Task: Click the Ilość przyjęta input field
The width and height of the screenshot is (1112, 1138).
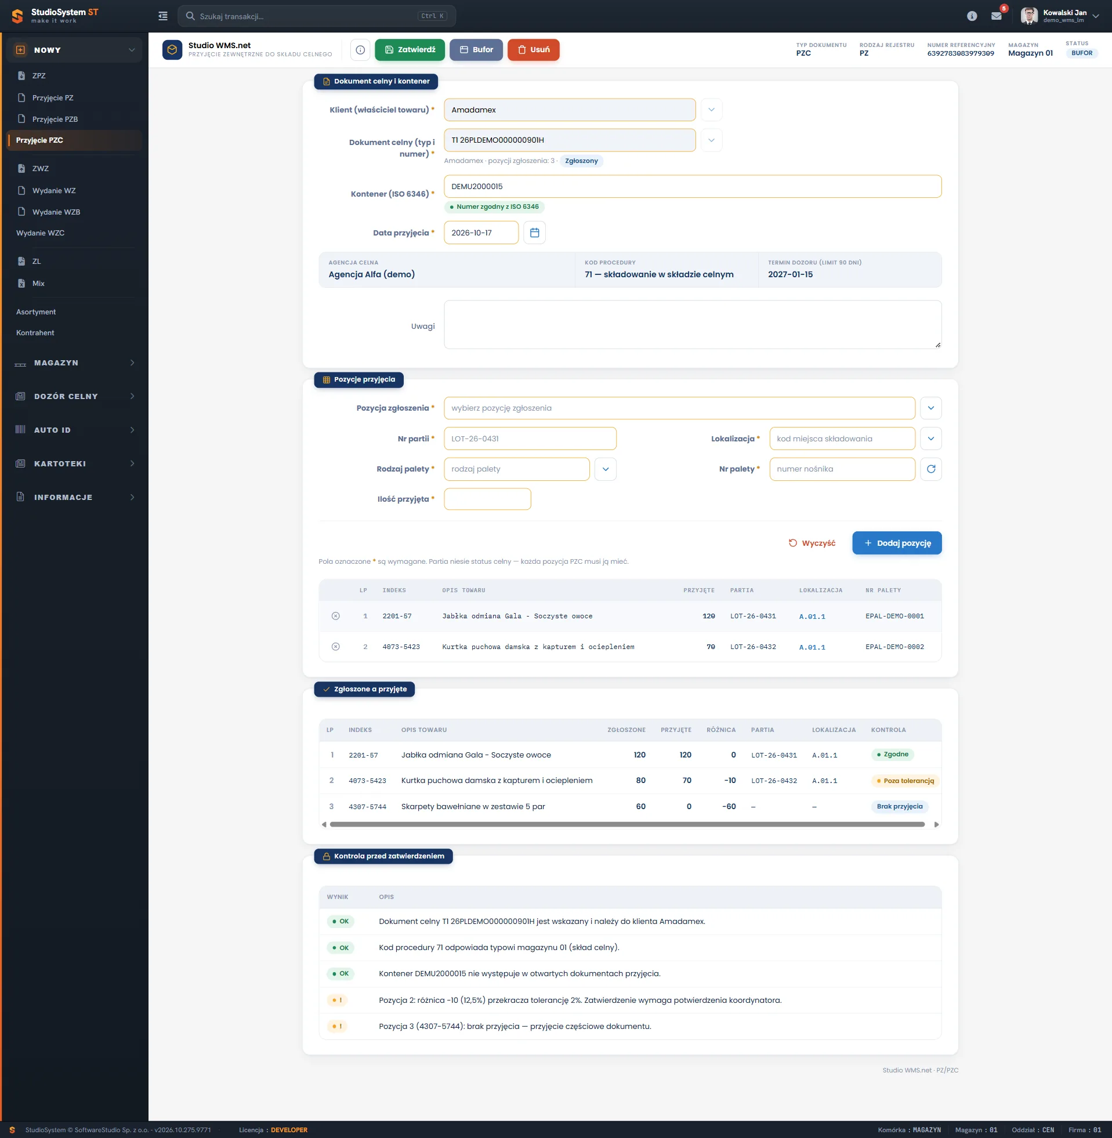Action: click(x=487, y=499)
